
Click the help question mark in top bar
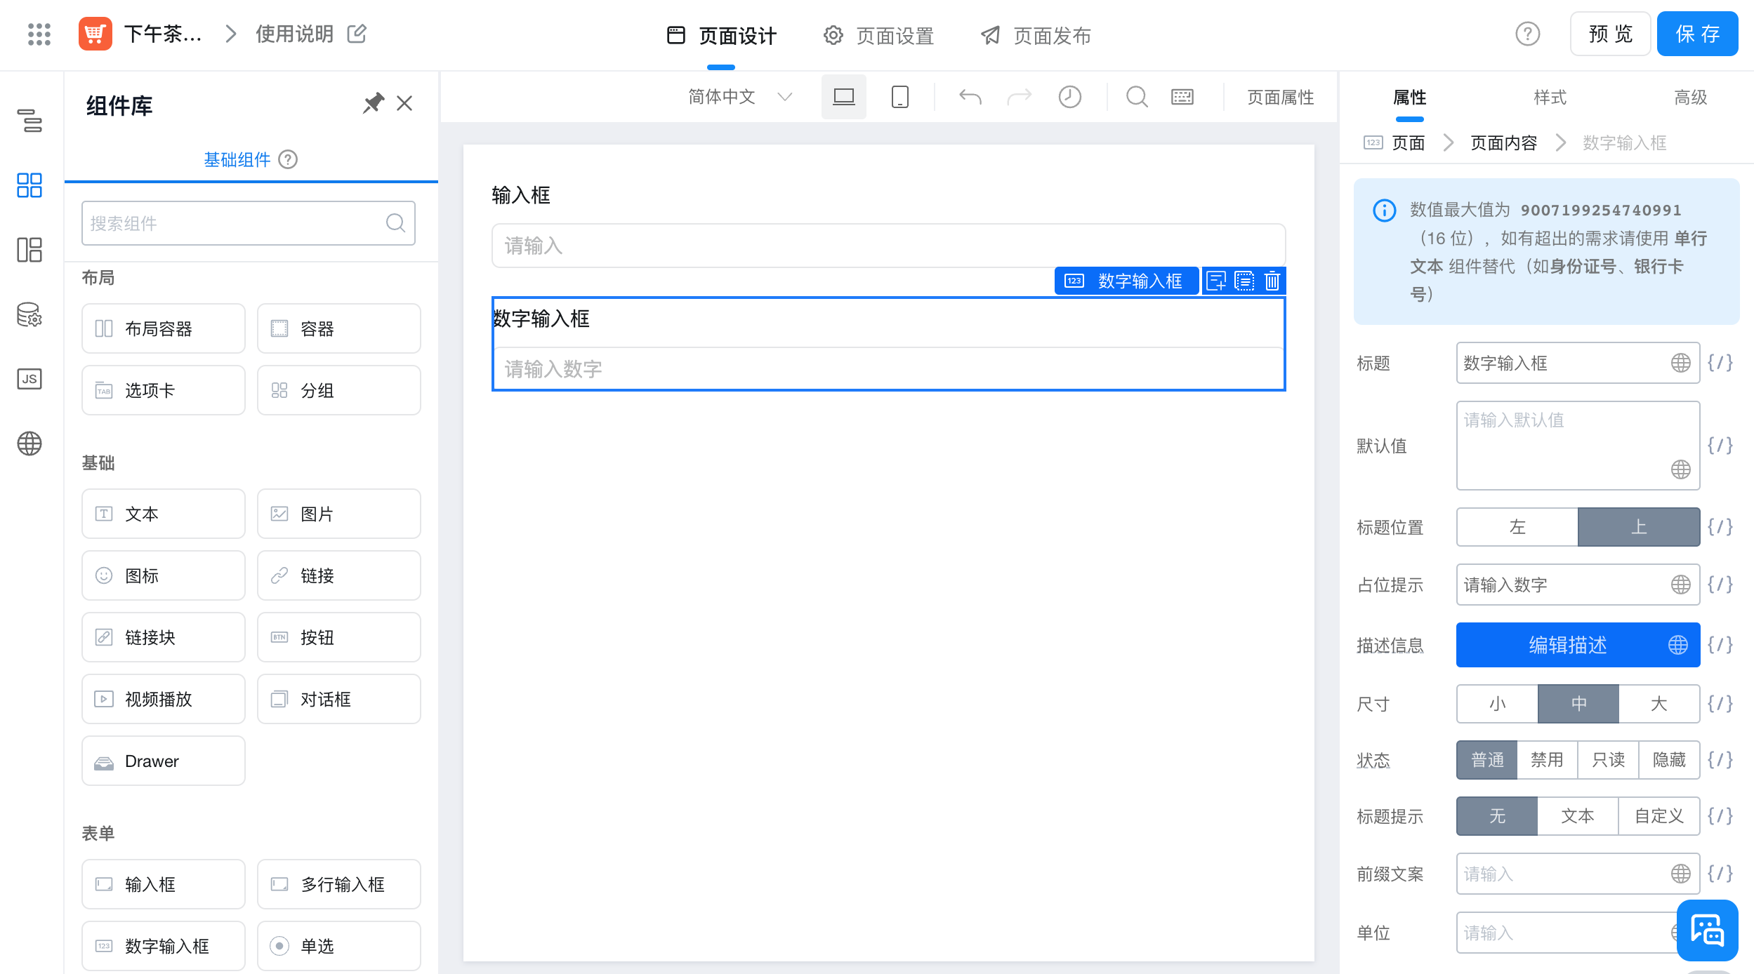click(x=1527, y=34)
